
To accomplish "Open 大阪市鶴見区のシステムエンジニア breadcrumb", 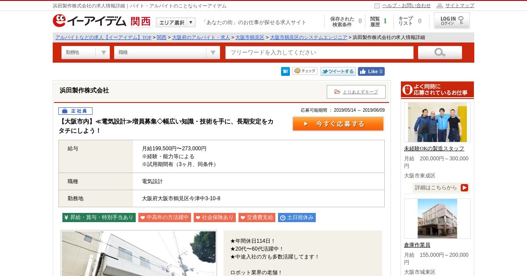I will 308,37.
